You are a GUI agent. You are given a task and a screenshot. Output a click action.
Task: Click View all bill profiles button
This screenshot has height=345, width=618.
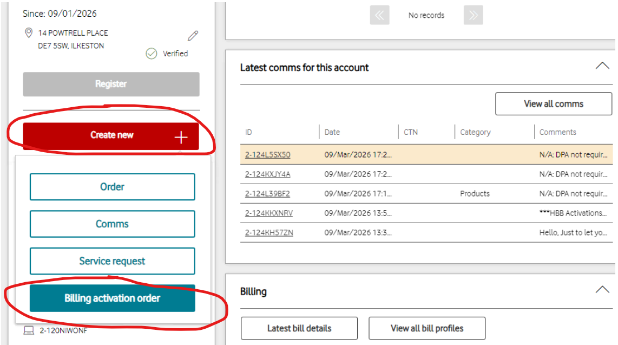coord(426,328)
